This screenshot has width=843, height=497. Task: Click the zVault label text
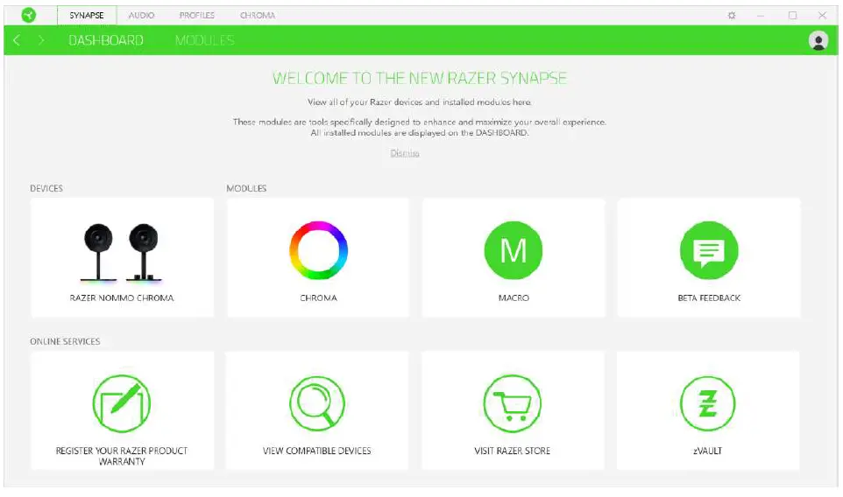point(707,451)
